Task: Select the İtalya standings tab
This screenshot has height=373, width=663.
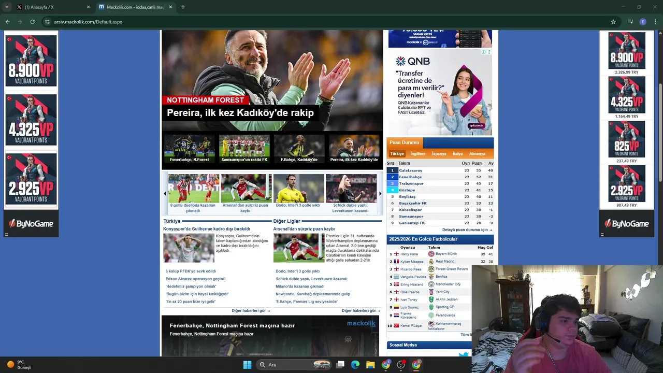Action: 457,154
